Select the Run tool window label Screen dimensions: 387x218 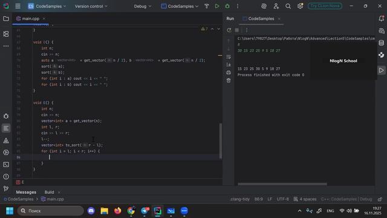[x=230, y=19]
